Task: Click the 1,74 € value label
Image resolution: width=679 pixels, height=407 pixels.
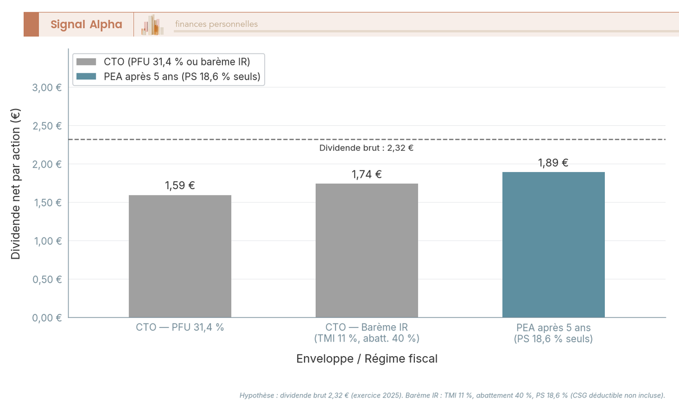Action: (x=367, y=174)
